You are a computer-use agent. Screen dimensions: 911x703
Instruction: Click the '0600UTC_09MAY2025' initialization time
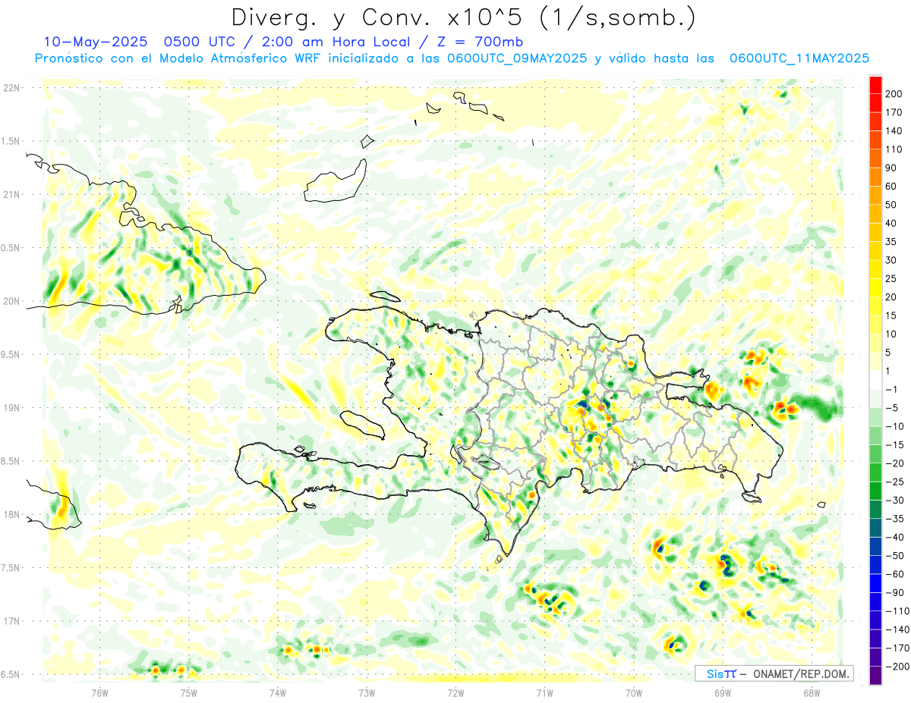coord(517,58)
